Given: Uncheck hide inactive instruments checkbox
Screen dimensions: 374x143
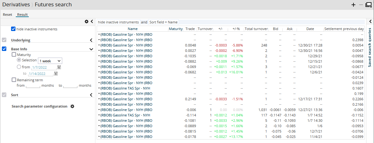Looking at the screenshot, I should [x=13, y=29].
